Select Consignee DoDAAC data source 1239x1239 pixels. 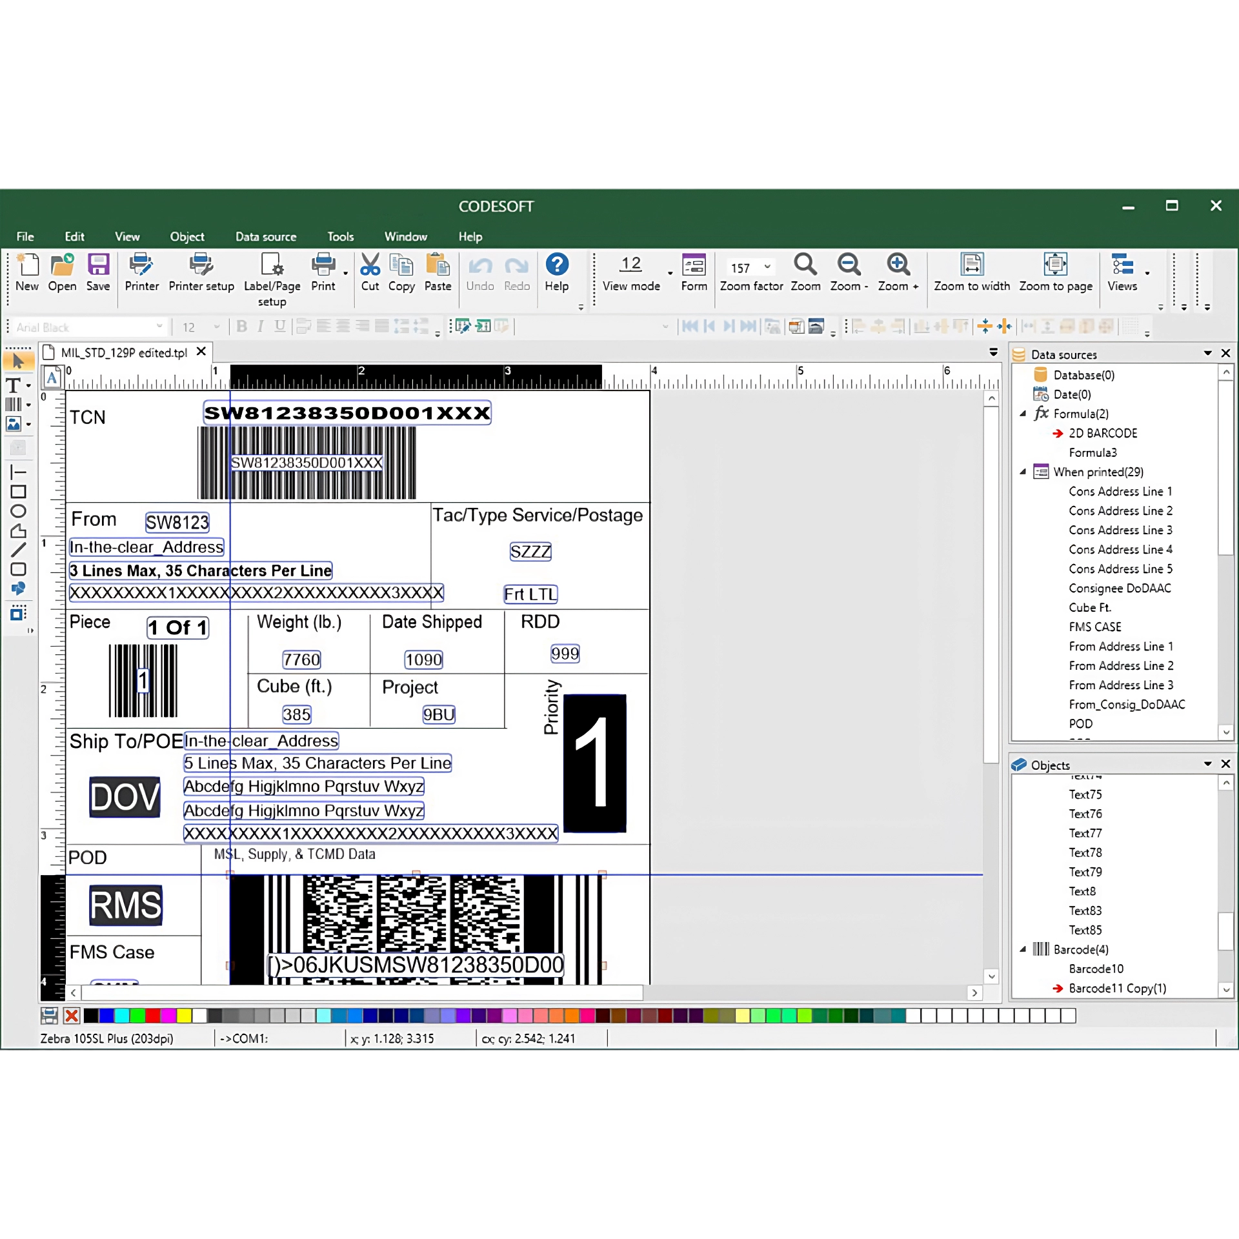point(1119,588)
